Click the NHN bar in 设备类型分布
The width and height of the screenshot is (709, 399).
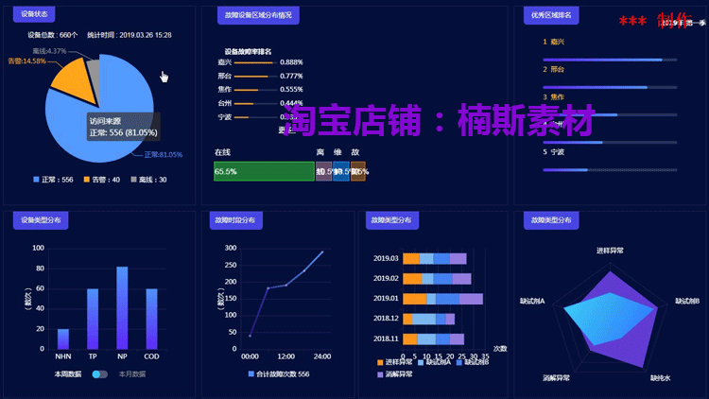[x=63, y=338]
